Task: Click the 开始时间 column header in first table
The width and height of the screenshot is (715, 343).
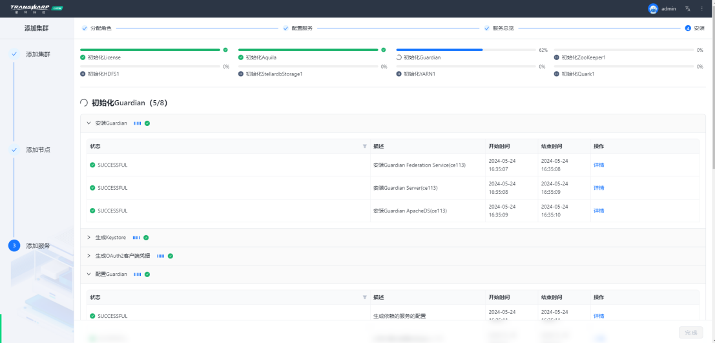Action: click(499, 147)
